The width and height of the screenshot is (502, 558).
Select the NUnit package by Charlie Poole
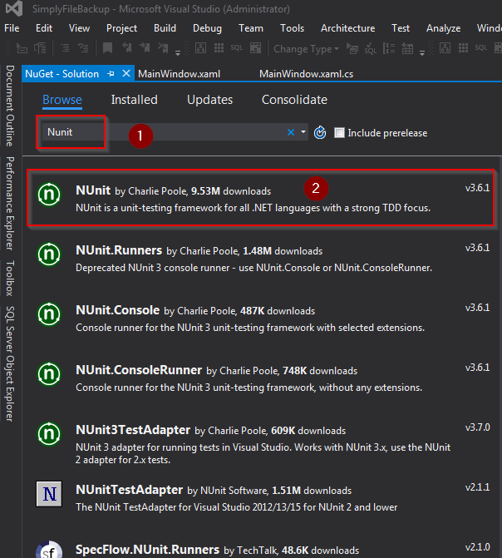coord(260,198)
